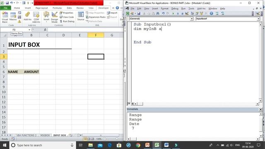Open Insert UserForm dropdown arrow in VBA toolbar
Image resolution: width=265 pixels, height=149 pixels.
pos(135,13)
